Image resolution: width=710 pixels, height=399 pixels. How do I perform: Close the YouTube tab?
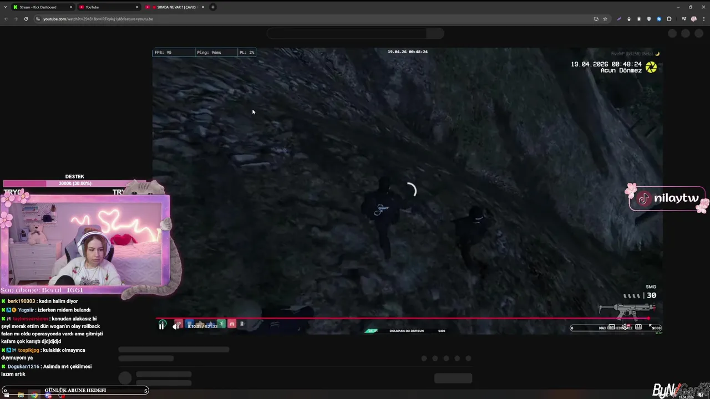(x=137, y=7)
